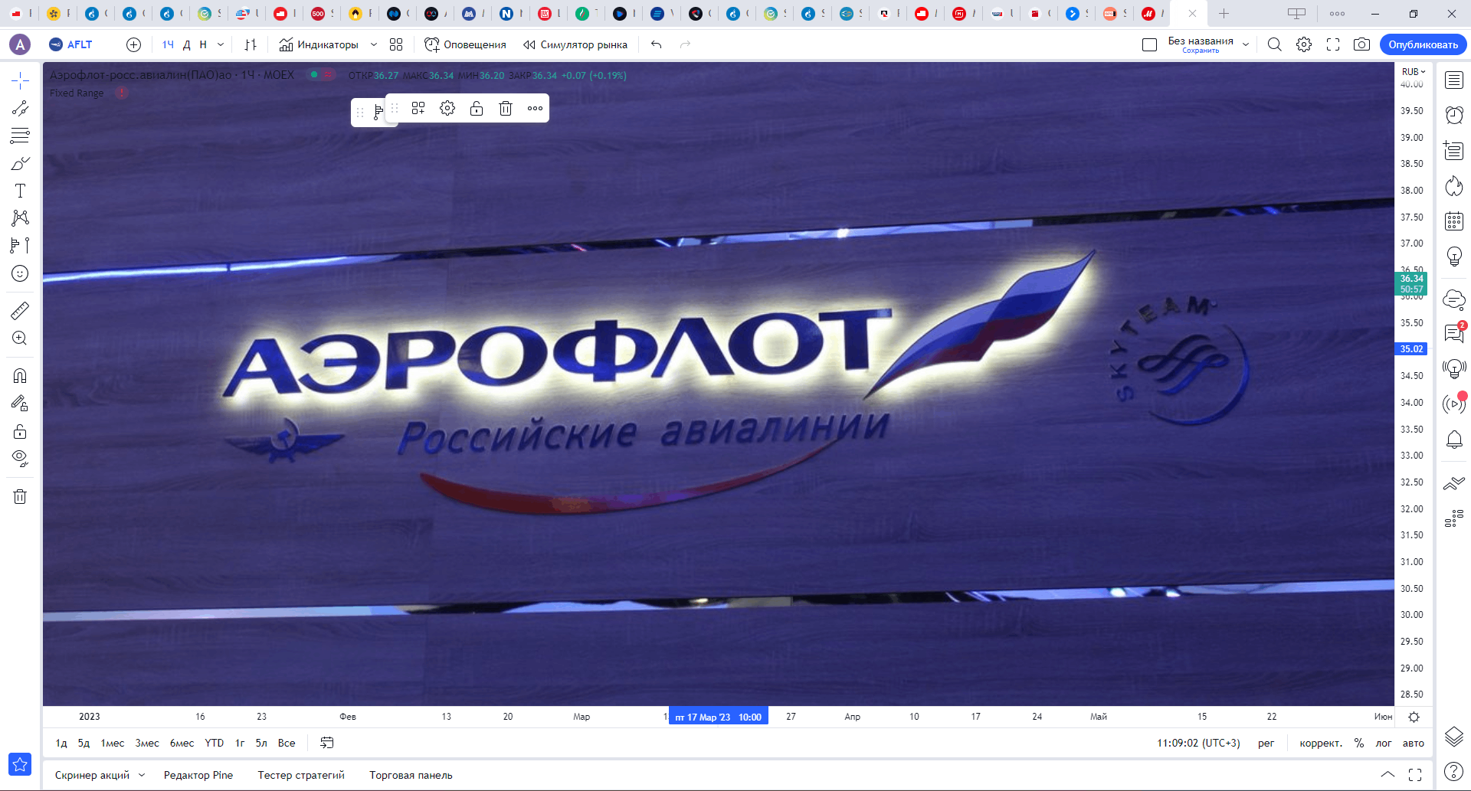Viewport: 1471px width, 791px height.
Task: Open the alerts clock panel
Action: click(1454, 115)
